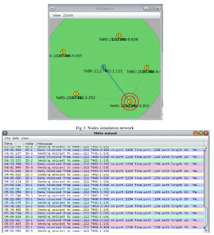The height and width of the screenshot is (235, 214).
Task: Select the 05:36.406 ID:5 sending unicast row
Action: (103, 210)
